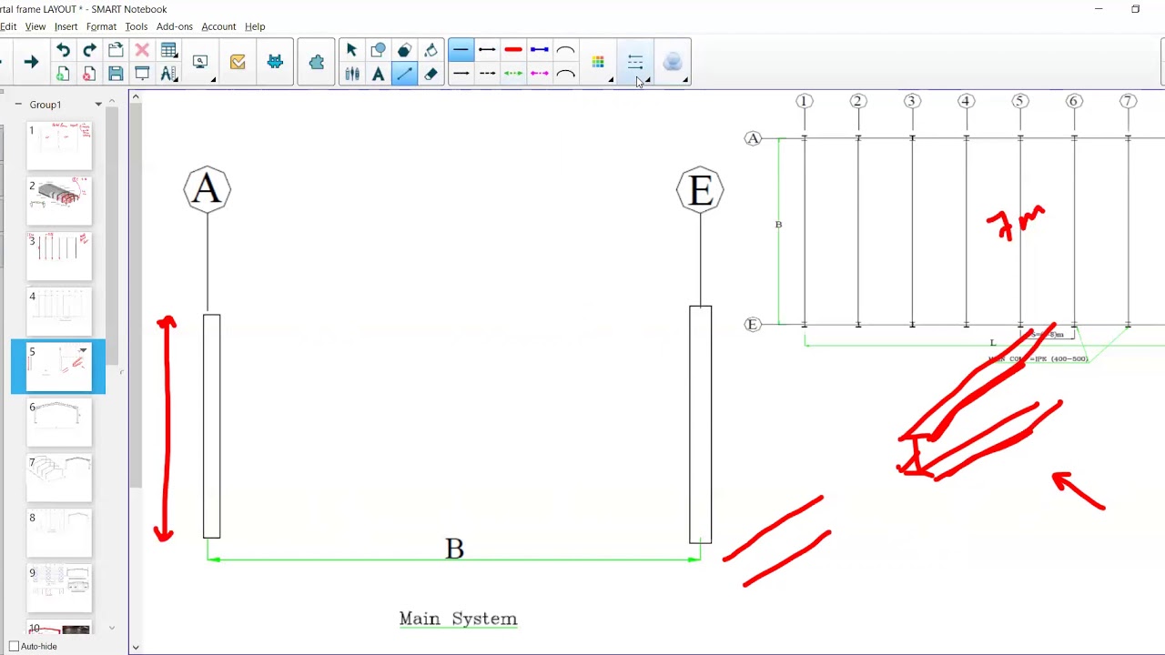Go to the next page arrow

(x=31, y=62)
